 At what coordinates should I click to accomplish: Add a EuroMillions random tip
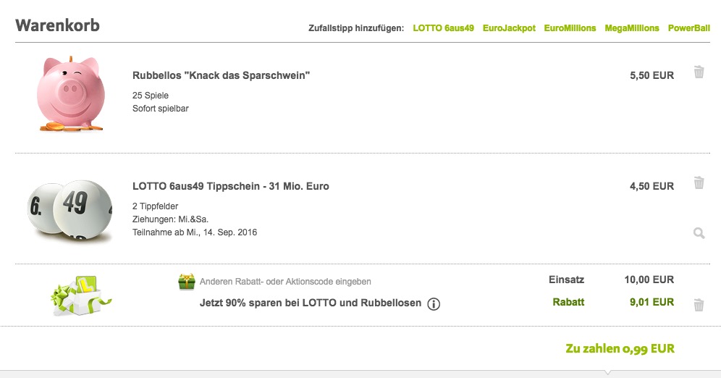570,28
